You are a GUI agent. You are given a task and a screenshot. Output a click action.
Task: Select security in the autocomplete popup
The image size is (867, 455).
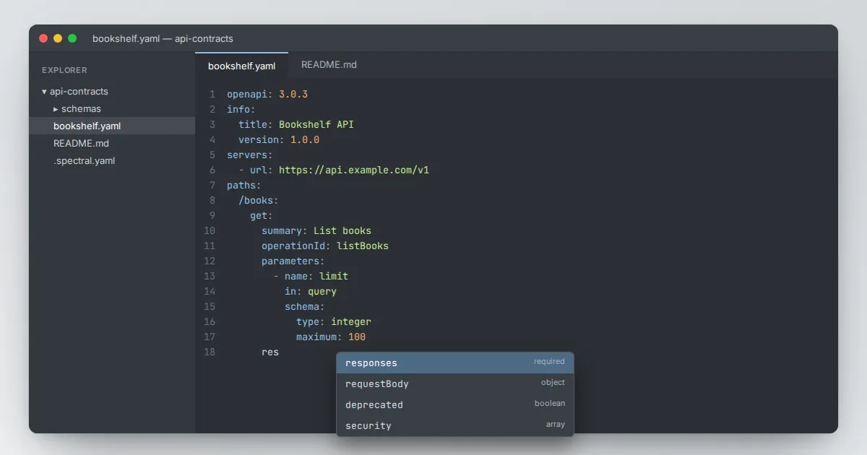(455, 425)
